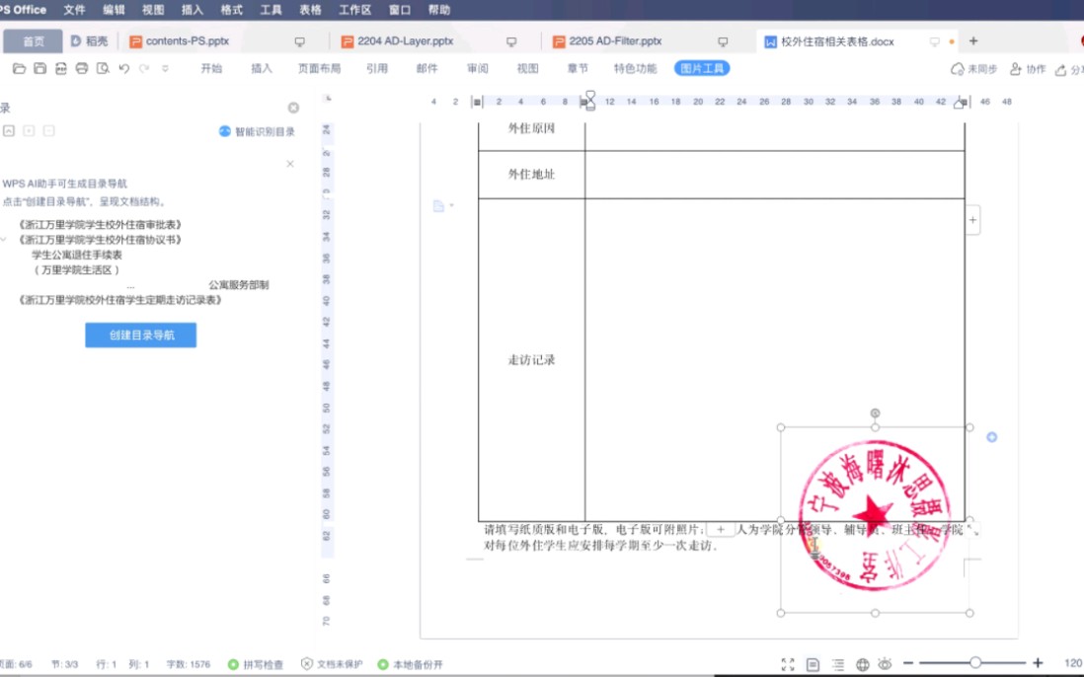Click the Save icon in quick access toolbar

click(39, 69)
